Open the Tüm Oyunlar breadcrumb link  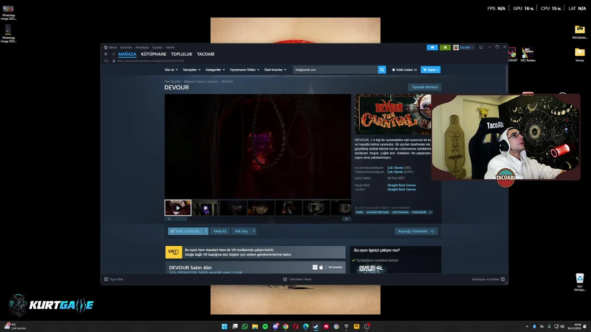[173, 82]
